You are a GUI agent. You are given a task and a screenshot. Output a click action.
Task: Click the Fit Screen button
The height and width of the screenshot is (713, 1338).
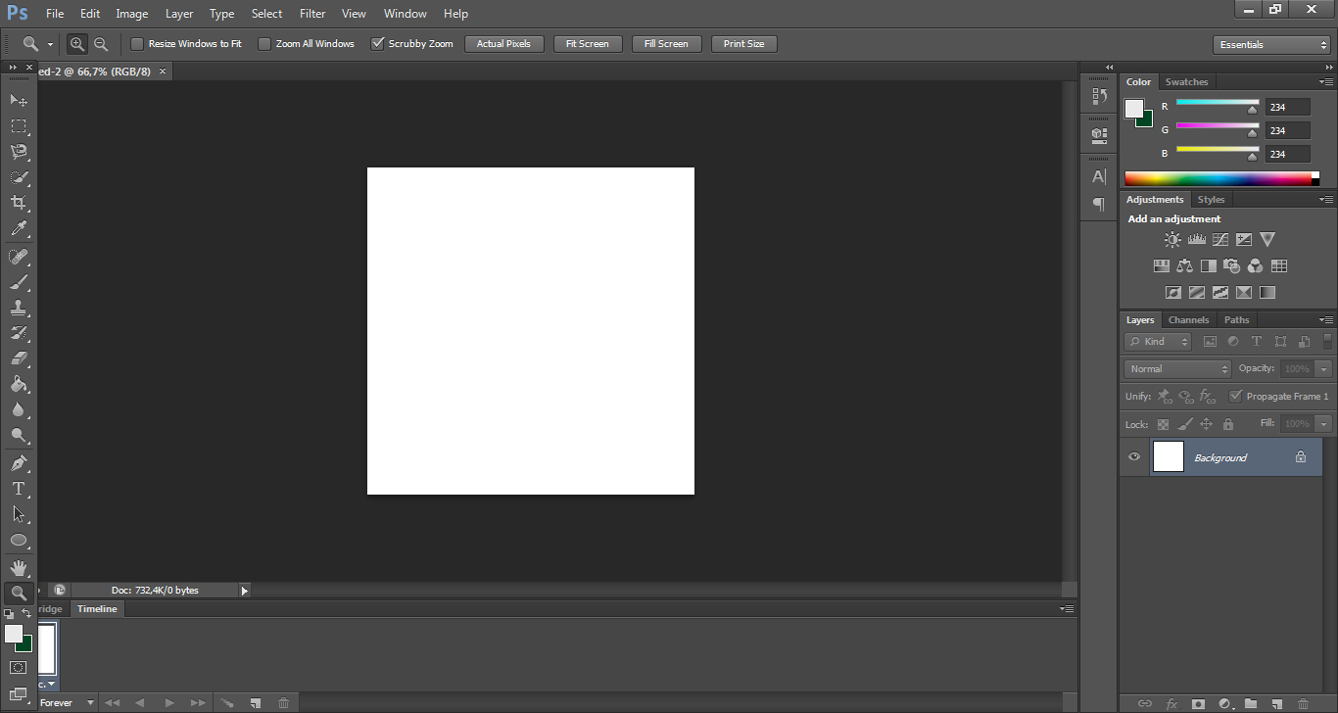pos(588,44)
